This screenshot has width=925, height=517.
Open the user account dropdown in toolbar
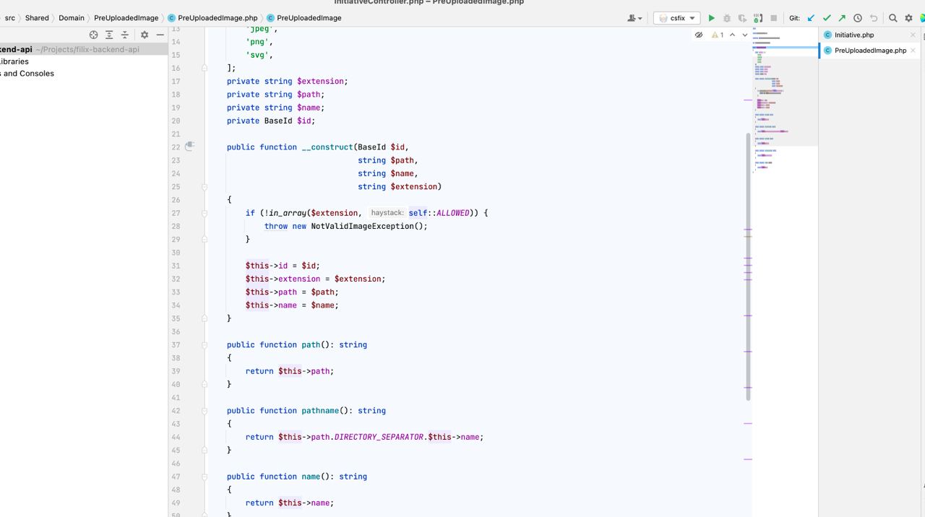tap(635, 18)
